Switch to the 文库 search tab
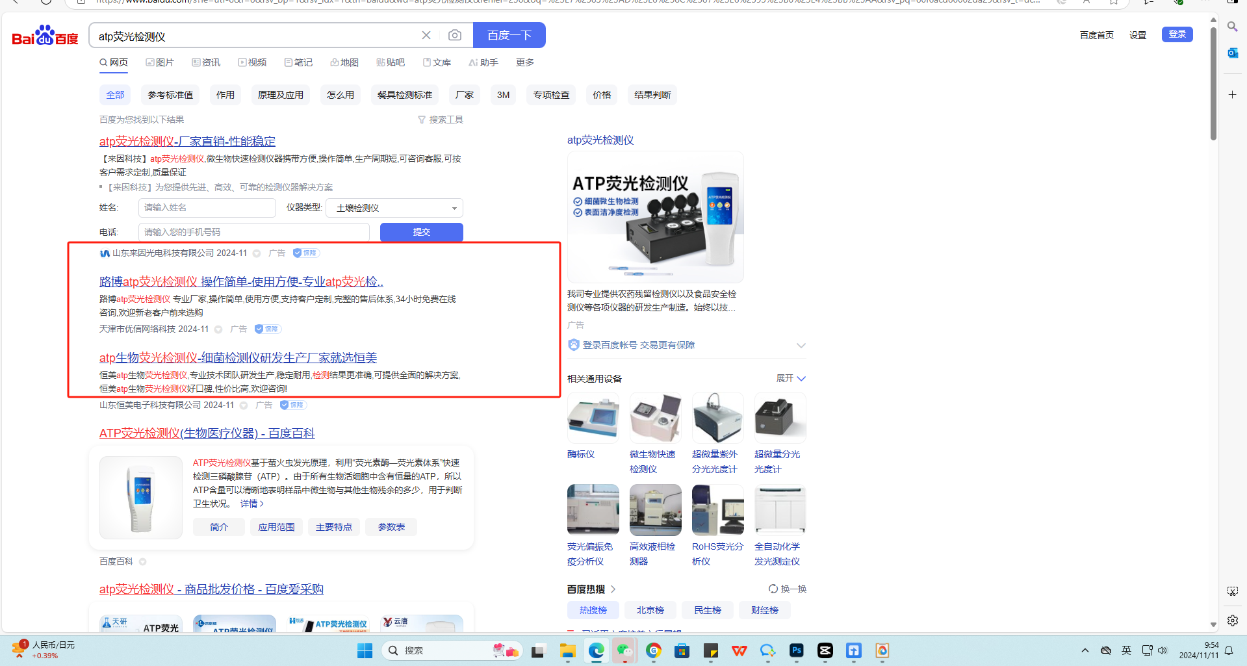Screen dimensions: 1247x666 pos(437,62)
